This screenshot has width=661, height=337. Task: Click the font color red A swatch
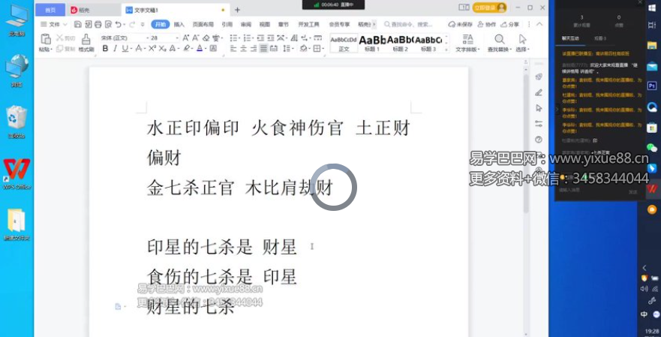[x=200, y=49]
